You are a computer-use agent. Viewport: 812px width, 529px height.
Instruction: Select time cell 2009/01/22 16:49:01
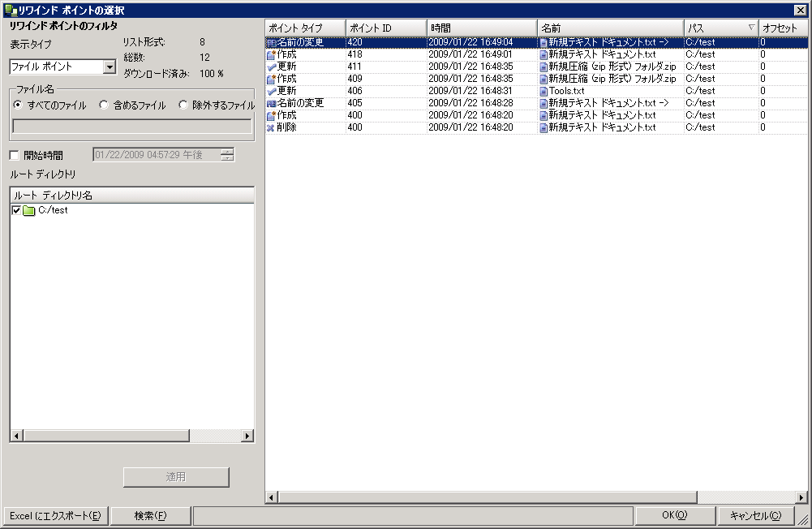point(470,54)
